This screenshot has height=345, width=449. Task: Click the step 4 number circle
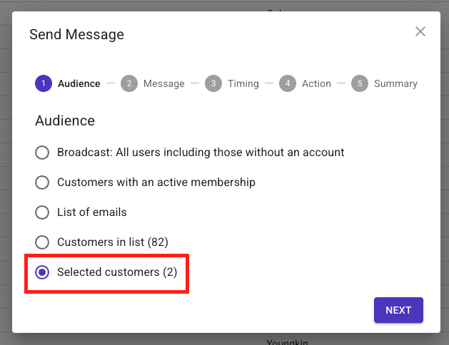pyautogui.click(x=288, y=83)
